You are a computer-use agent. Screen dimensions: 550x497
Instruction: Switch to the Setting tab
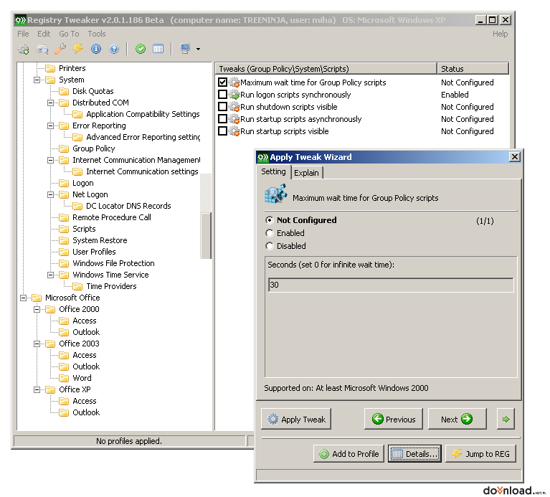[x=274, y=172]
